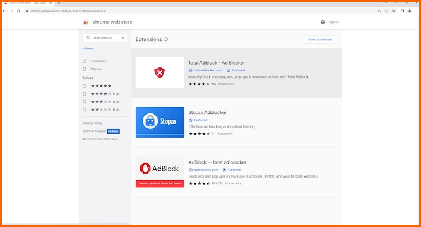The width and height of the screenshot is (421, 227).
Task: Click Extensions info icon
Action: coord(166,39)
